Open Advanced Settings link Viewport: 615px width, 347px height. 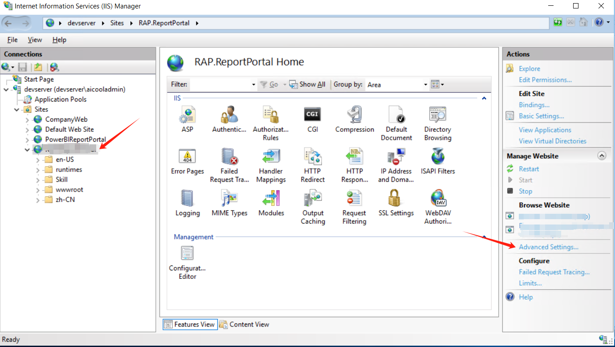[x=549, y=247]
